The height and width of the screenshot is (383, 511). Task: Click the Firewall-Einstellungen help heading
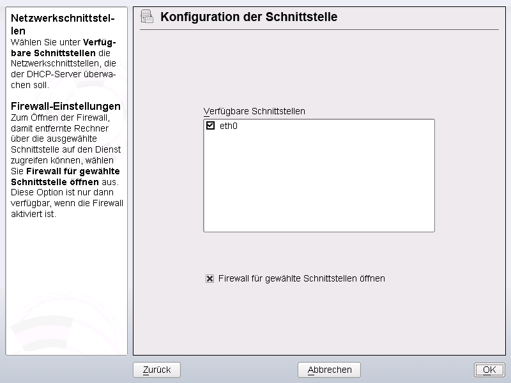point(66,106)
